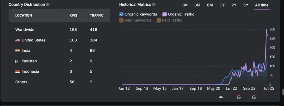Image resolution: width=284 pixels, height=106 pixels.
Task: Sort by KWS column header
Action: (73, 15)
